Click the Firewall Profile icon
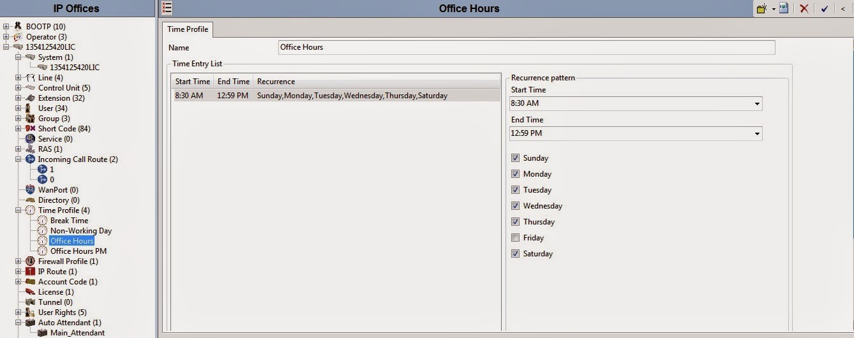The height and width of the screenshot is (338, 854). [30, 261]
